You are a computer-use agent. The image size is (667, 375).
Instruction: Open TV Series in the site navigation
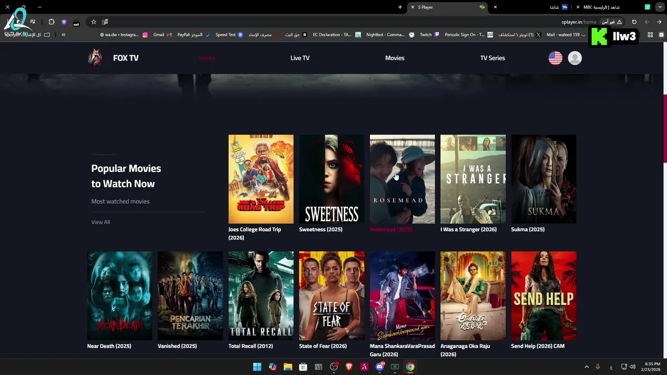[x=492, y=58]
